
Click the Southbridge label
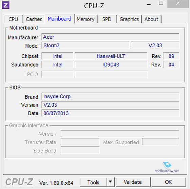pos(25,65)
